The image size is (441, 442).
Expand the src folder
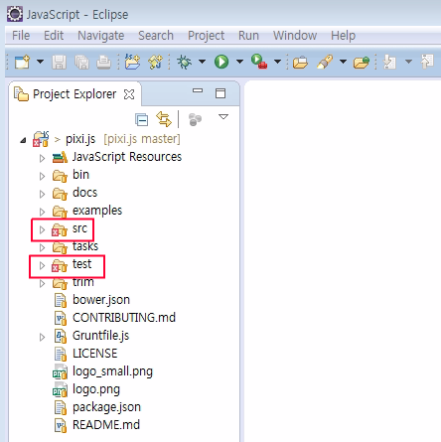pyautogui.click(x=42, y=229)
